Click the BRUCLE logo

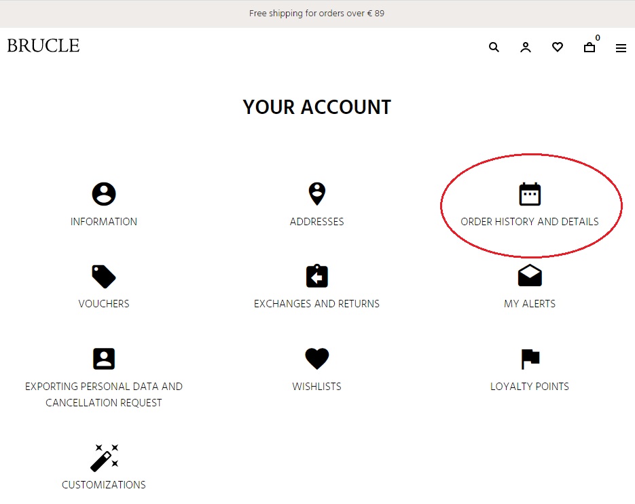pyautogui.click(x=43, y=45)
